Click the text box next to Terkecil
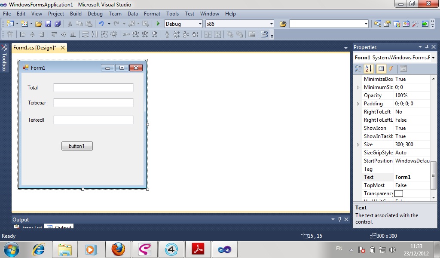 point(93,120)
